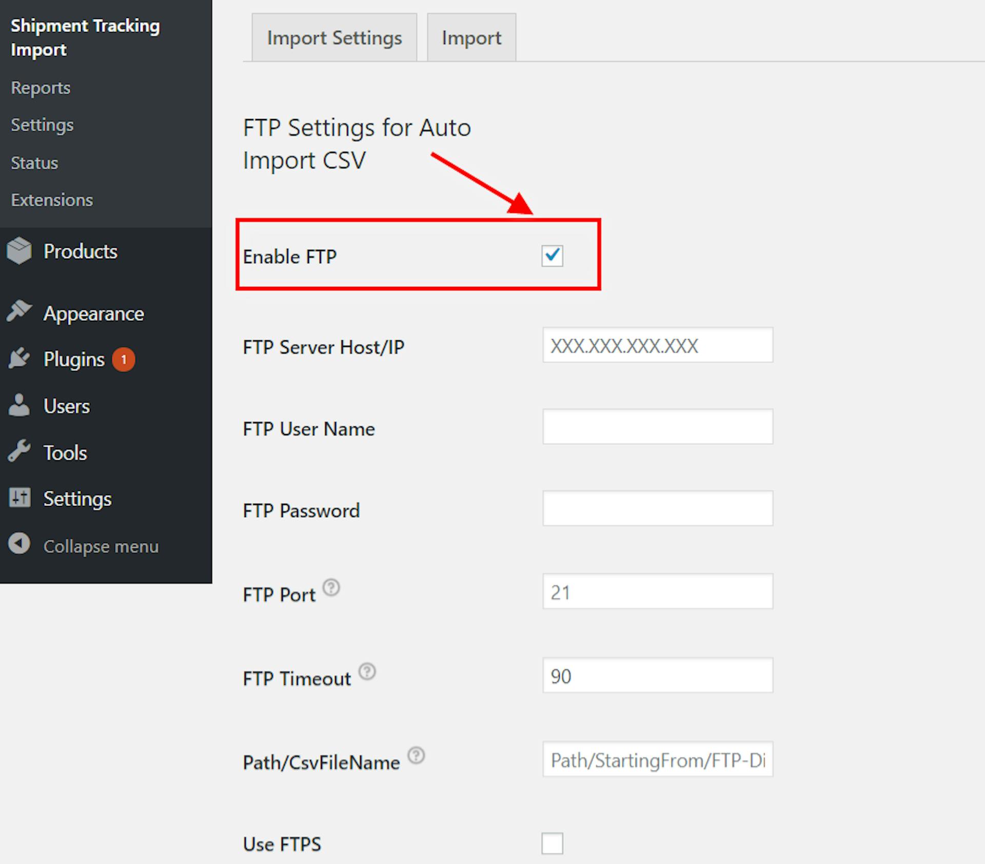Open the Users menu label
The image size is (985, 864).
[67, 406]
